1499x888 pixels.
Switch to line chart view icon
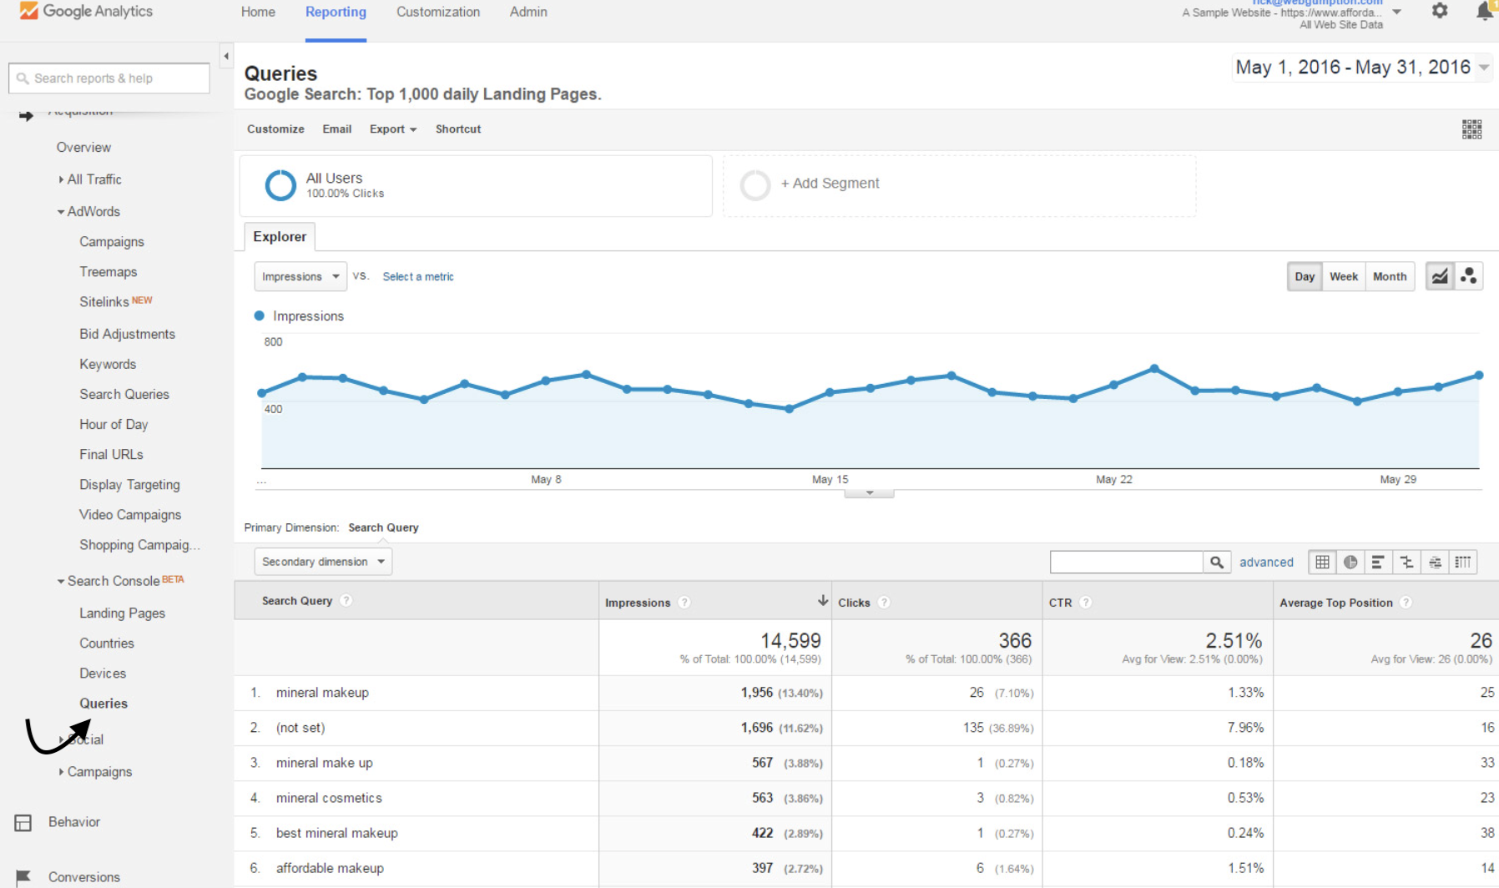point(1440,276)
